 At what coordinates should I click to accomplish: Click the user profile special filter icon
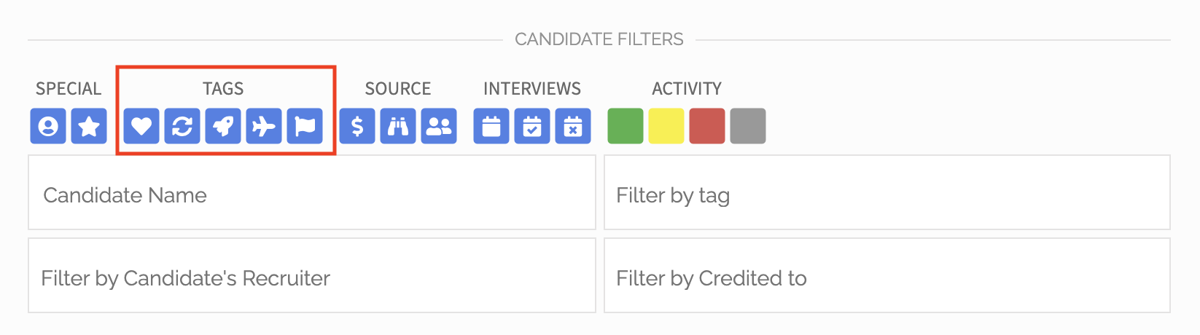[x=48, y=126]
